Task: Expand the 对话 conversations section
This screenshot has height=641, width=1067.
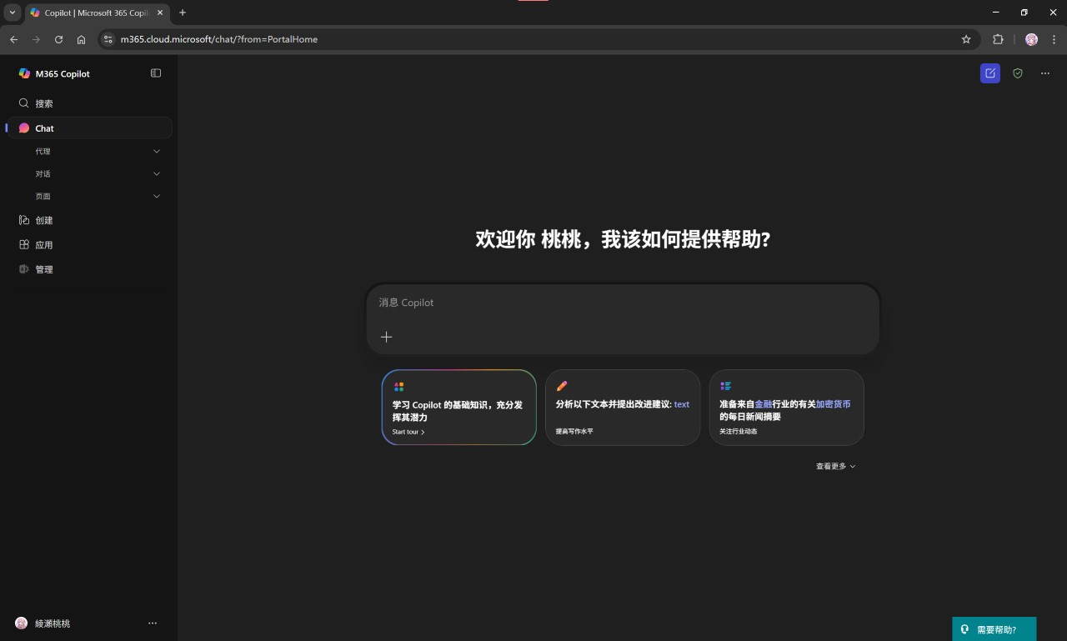Action: pyautogui.click(x=157, y=174)
